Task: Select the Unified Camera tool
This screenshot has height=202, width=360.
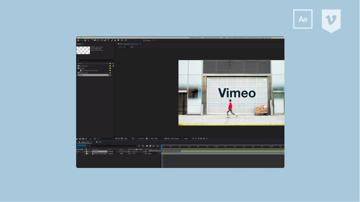Action: point(95,40)
